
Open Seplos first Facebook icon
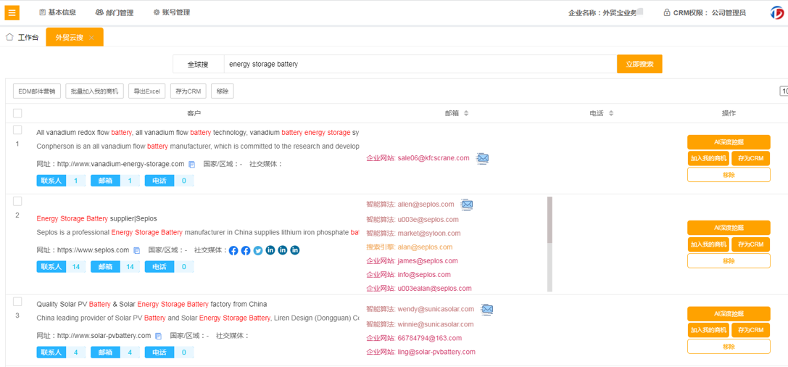click(x=233, y=250)
